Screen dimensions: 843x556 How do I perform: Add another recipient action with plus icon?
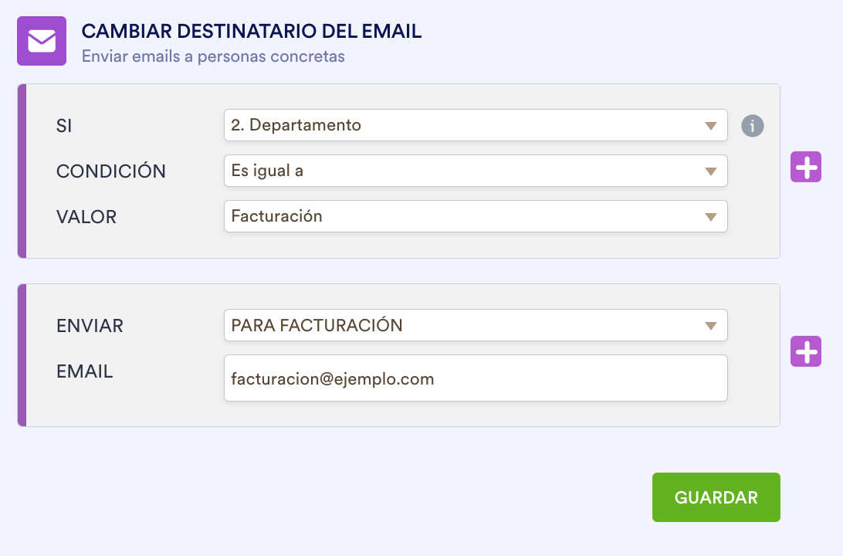(805, 351)
